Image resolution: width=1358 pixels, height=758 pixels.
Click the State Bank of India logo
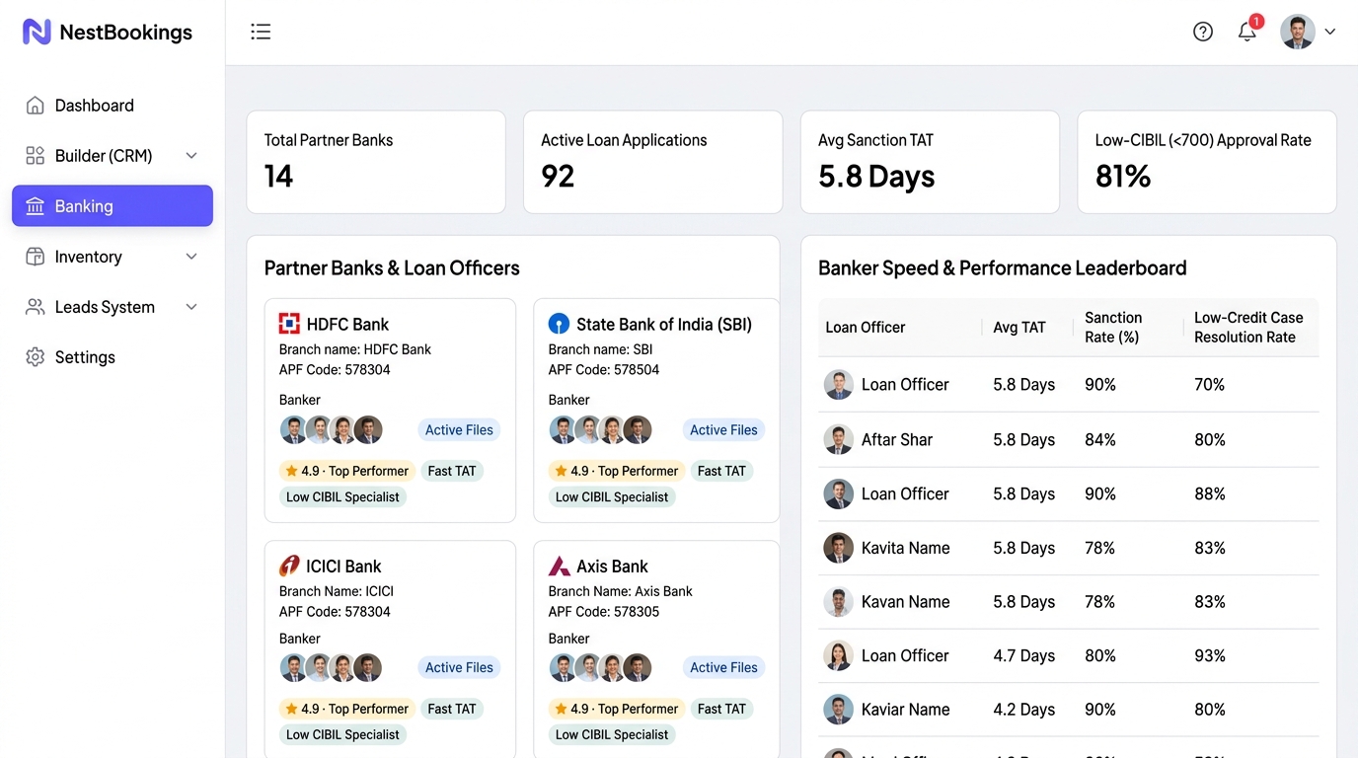point(559,324)
